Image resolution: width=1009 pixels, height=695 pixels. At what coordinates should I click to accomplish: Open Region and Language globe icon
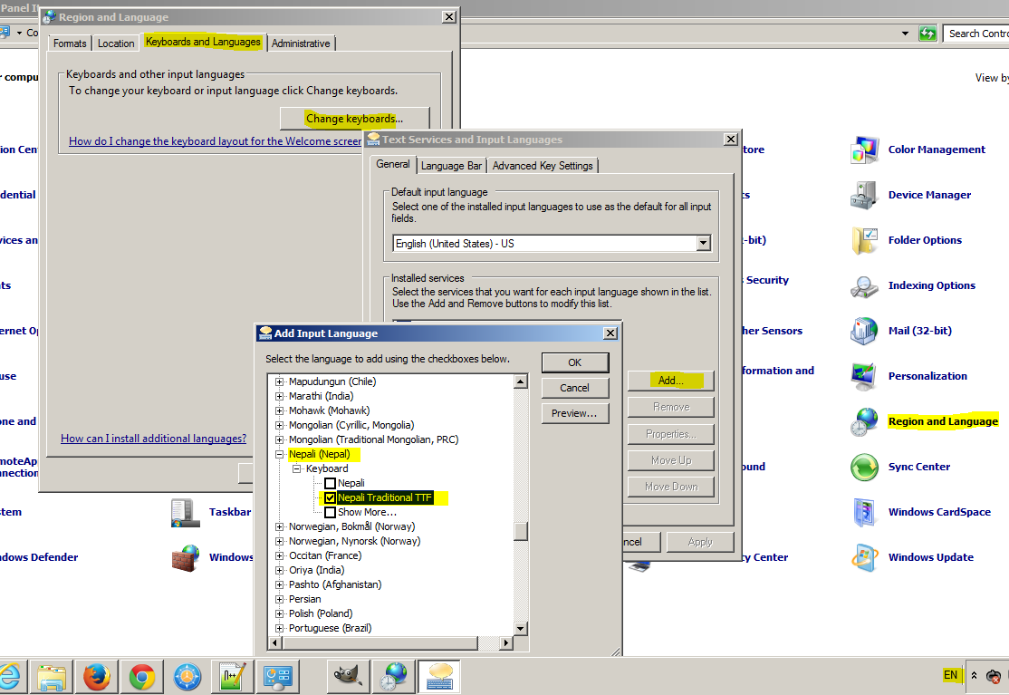click(x=864, y=421)
